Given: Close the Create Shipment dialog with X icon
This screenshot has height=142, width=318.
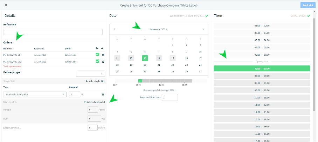Looking at the screenshot, I should click(x=6, y=5).
